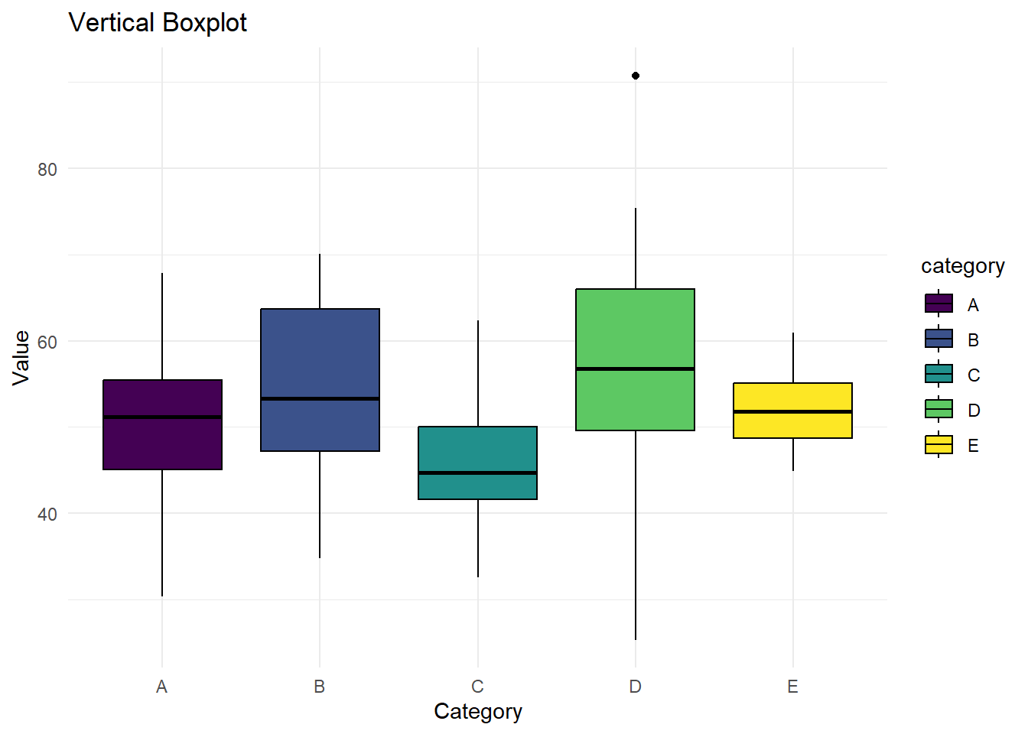Image resolution: width=1028 pixels, height=734 pixels.
Task: Click the "Value" y-axis title
Action: click(21, 358)
